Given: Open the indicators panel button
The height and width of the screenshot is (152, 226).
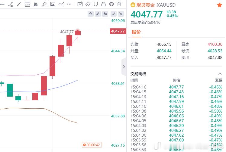Looking at the screenshot, I should 91,14.
